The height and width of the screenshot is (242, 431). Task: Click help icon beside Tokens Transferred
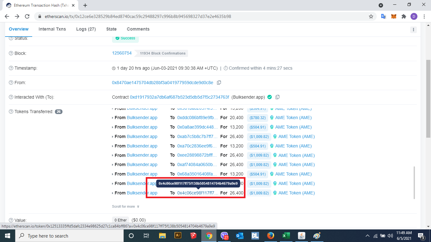click(x=11, y=112)
